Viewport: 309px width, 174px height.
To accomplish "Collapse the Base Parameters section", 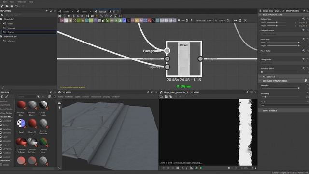I will coord(260,15).
